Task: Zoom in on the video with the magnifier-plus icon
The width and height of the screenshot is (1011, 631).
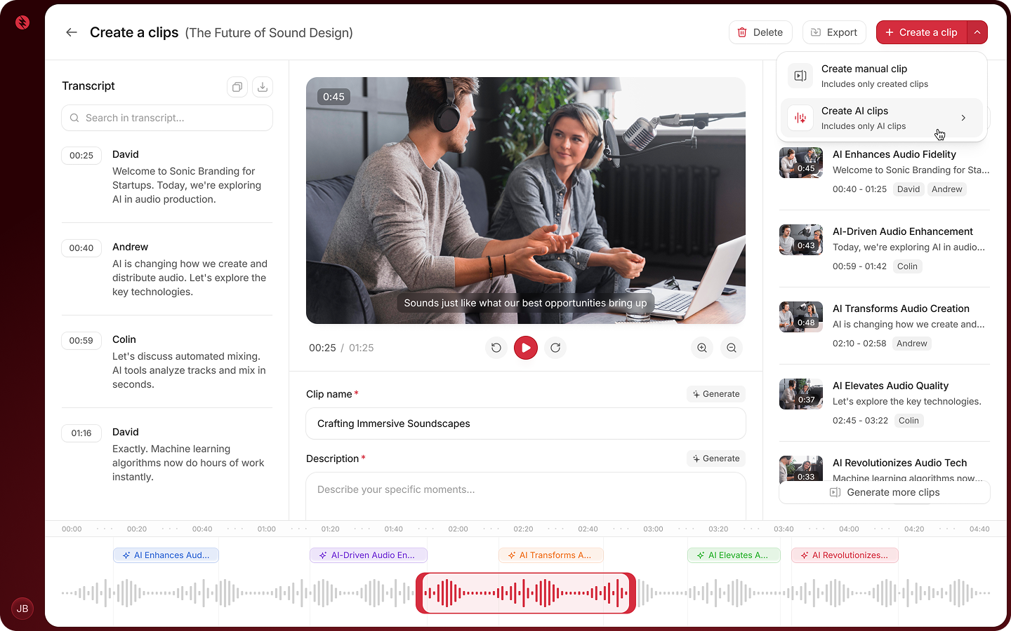Action: click(701, 348)
